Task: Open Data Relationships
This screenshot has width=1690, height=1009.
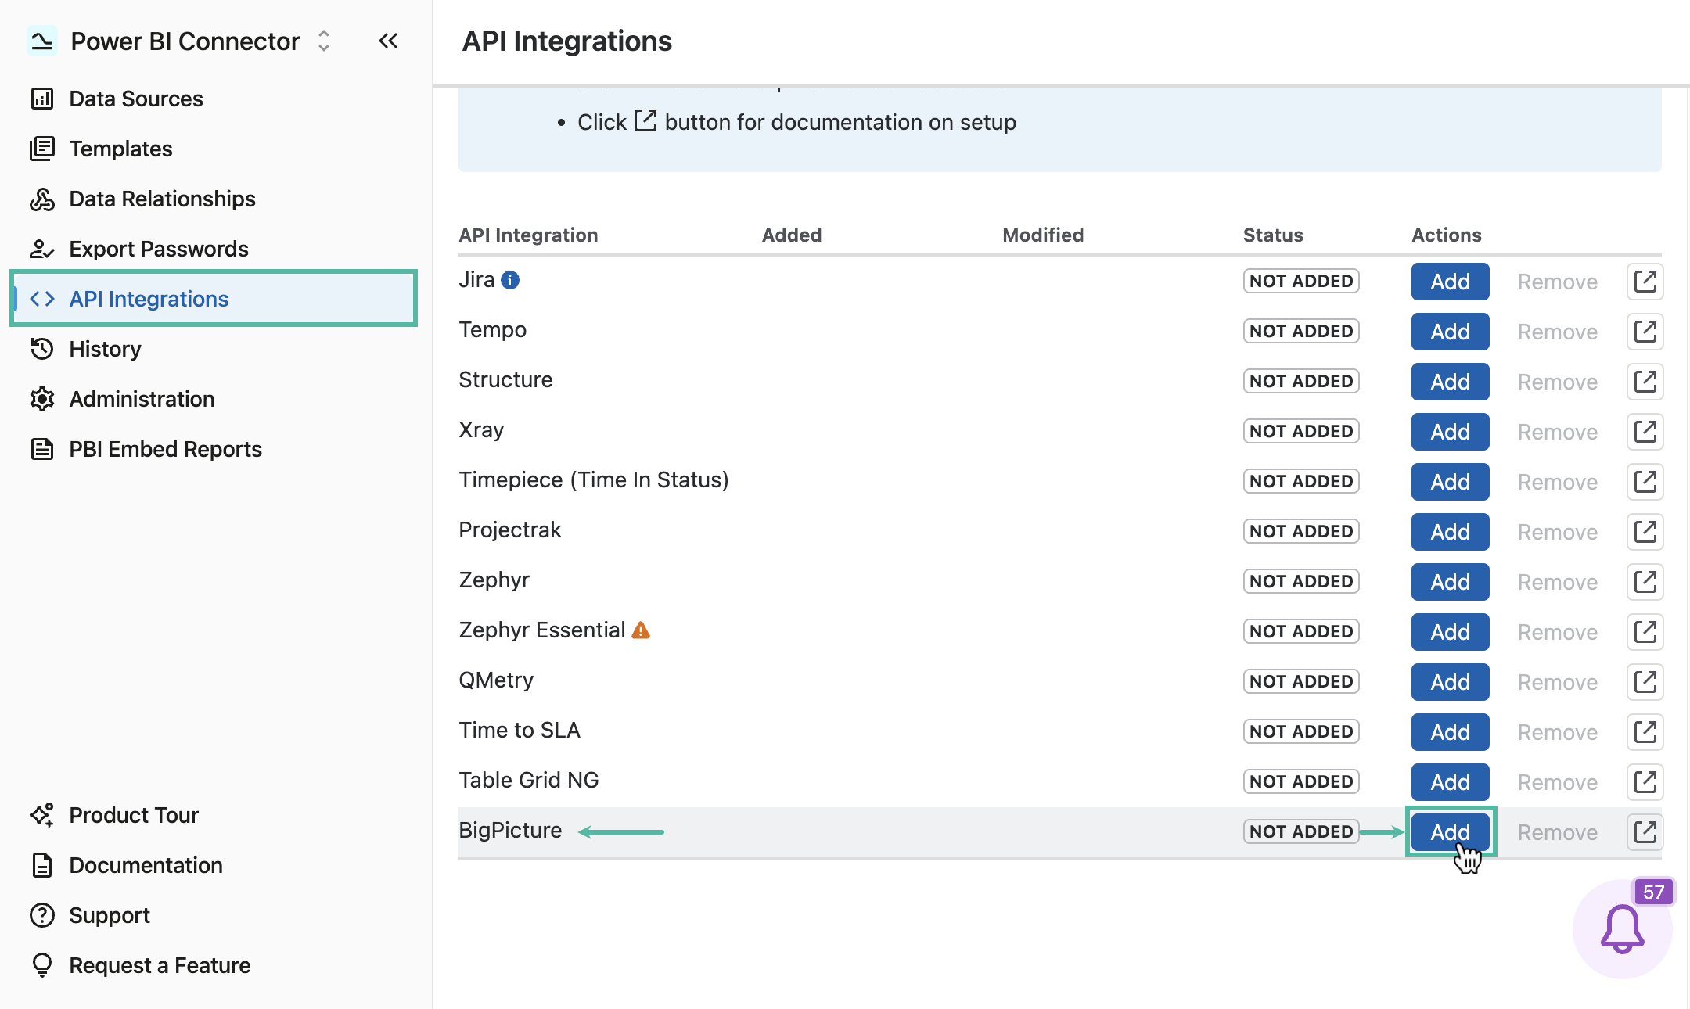Action: [162, 199]
